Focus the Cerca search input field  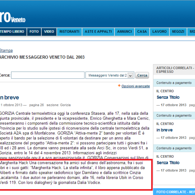coord(48,75)
